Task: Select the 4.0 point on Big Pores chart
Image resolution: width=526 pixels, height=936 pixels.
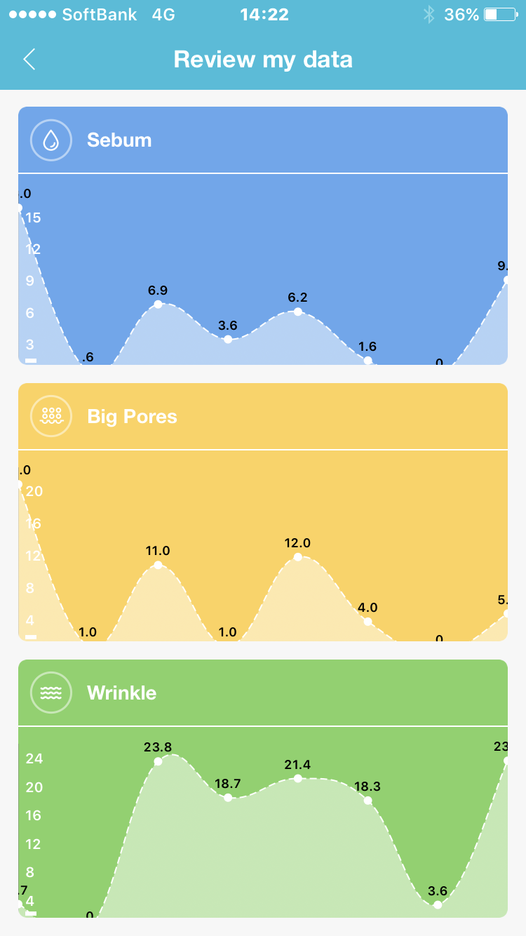Action: [x=367, y=621]
